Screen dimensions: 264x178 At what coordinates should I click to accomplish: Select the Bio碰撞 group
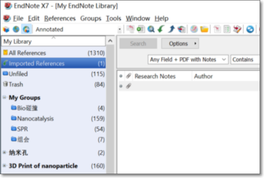pos(53,108)
